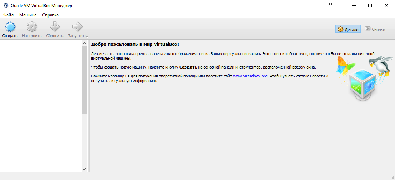395x180 pixels.
Task: Click the Запустить (Start) arrow icon
Action: point(77,27)
